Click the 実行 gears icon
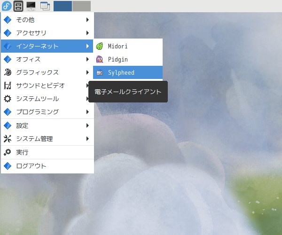 (8, 152)
